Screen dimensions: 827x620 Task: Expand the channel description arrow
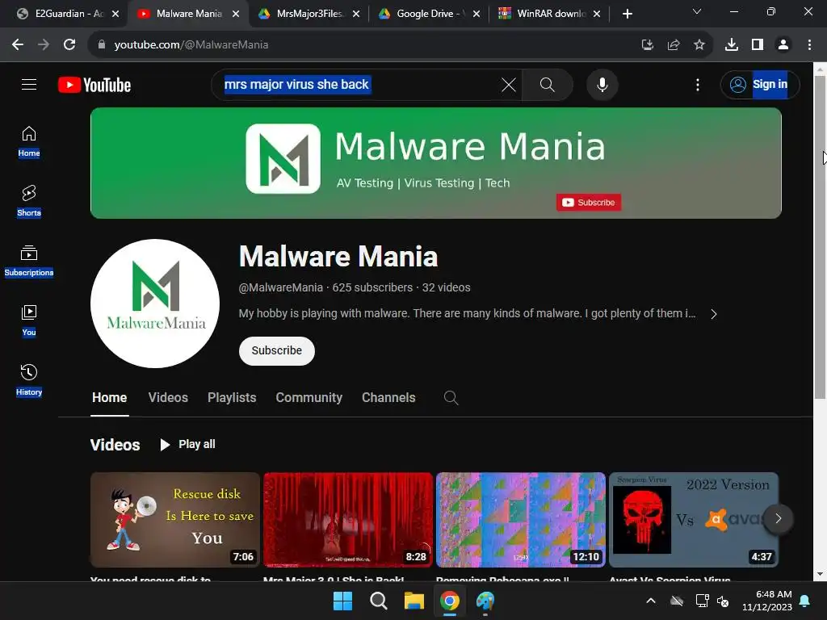[x=714, y=314]
